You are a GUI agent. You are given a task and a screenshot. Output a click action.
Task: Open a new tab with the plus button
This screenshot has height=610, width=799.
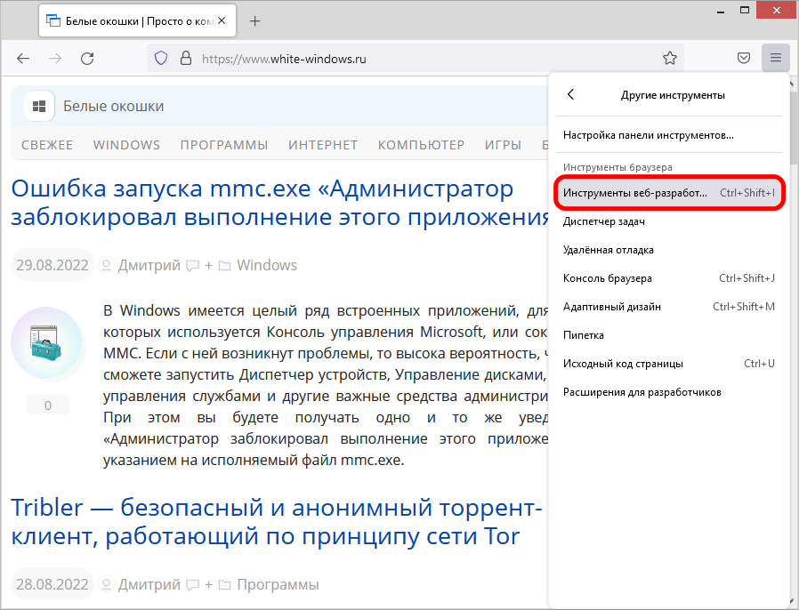254,20
